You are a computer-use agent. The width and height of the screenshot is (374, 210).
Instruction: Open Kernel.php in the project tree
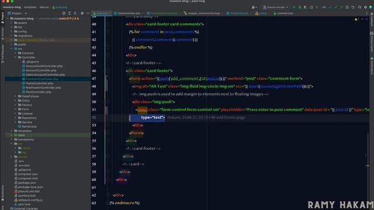29,127
